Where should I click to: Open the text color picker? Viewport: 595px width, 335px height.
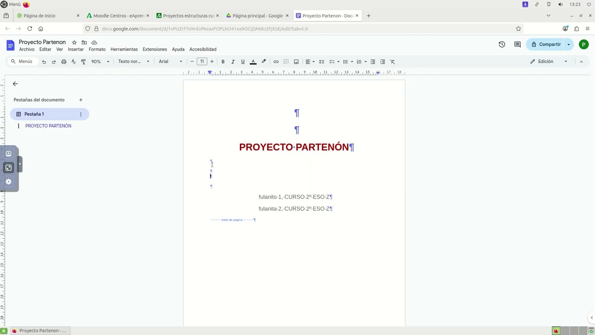click(253, 61)
